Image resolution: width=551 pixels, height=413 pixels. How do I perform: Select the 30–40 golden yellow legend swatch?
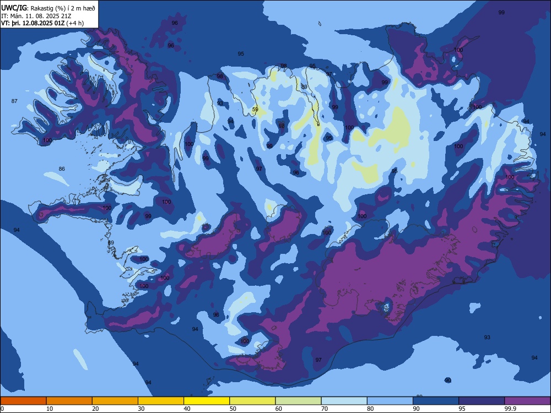click(161, 401)
